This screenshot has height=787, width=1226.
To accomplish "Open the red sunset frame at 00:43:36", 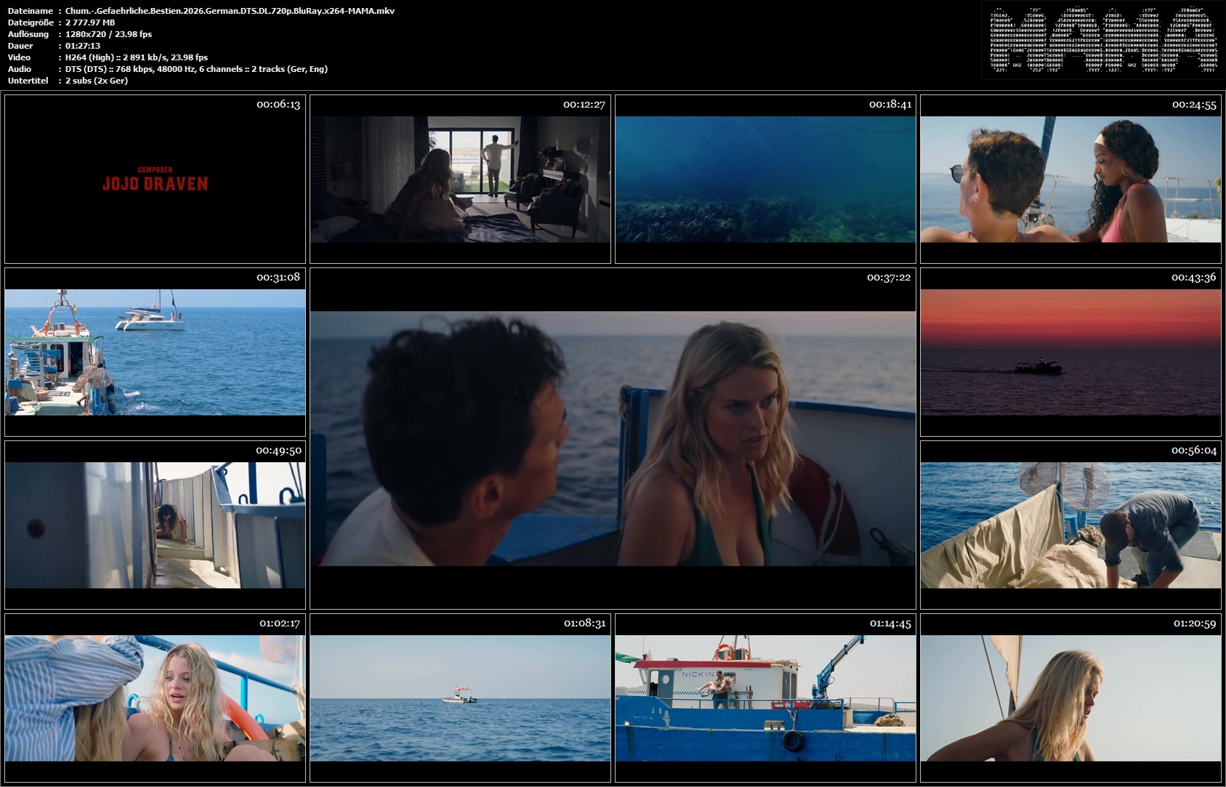I will coord(1070,352).
